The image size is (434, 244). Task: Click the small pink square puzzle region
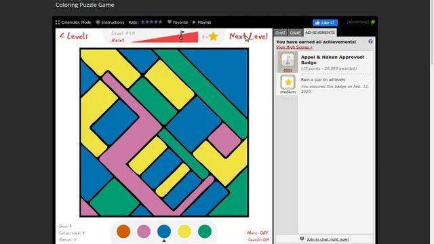click(x=224, y=140)
